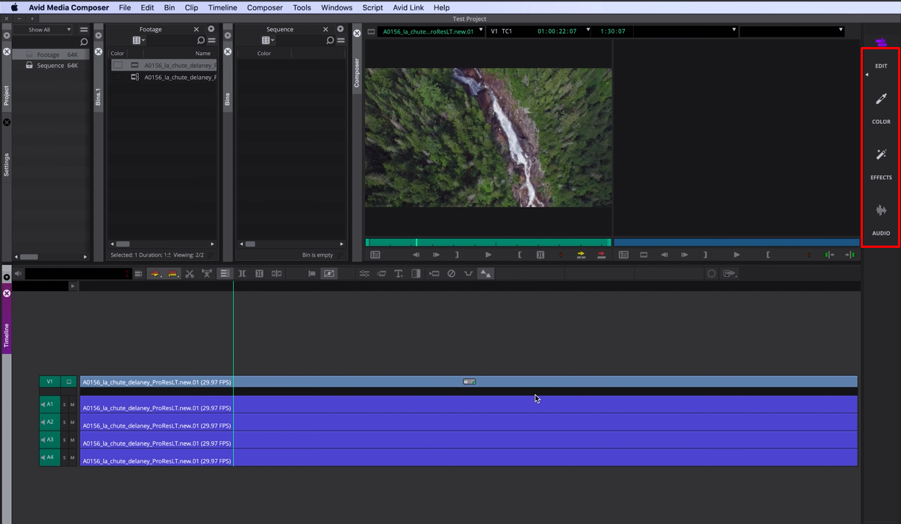Open the Timeline menu in the menu bar
The width and height of the screenshot is (901, 524).
pyautogui.click(x=222, y=7)
